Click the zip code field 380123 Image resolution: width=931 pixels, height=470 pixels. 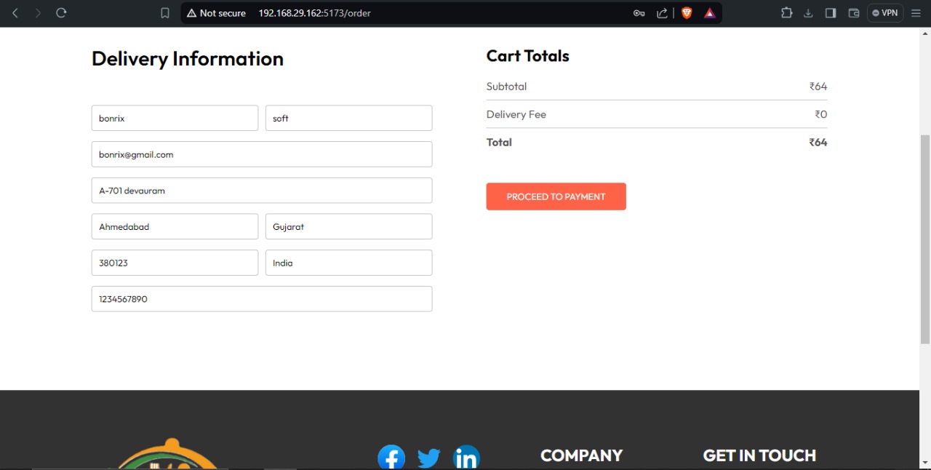(x=175, y=263)
